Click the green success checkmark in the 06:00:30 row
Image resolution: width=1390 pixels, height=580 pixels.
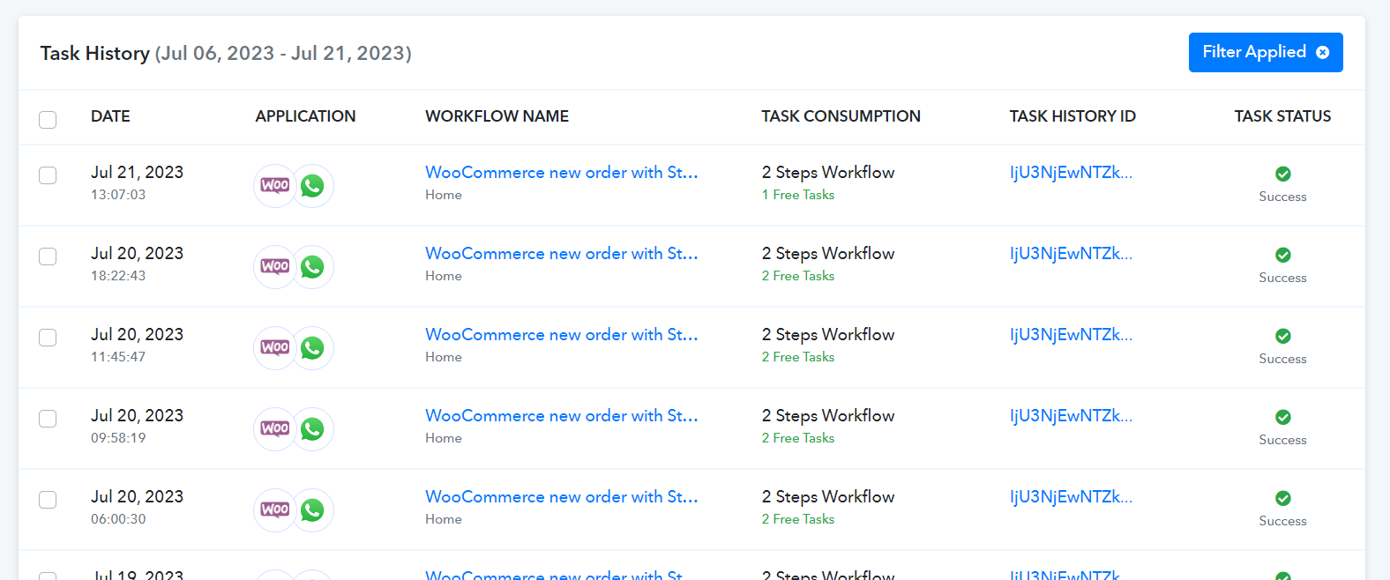[x=1283, y=498]
